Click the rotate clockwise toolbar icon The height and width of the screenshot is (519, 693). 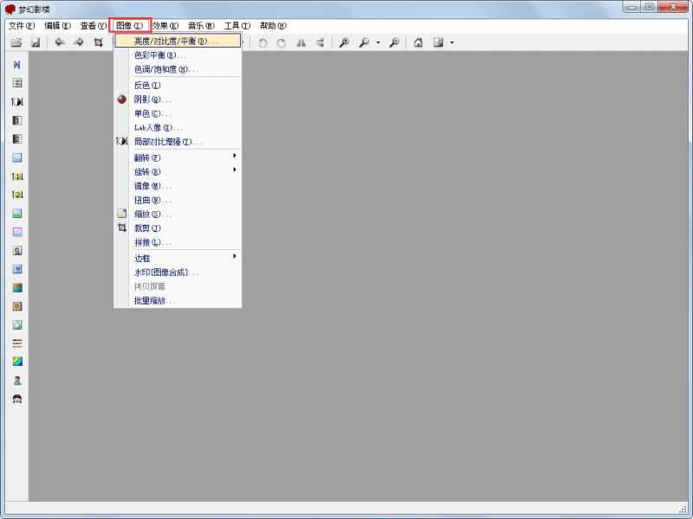click(x=281, y=42)
